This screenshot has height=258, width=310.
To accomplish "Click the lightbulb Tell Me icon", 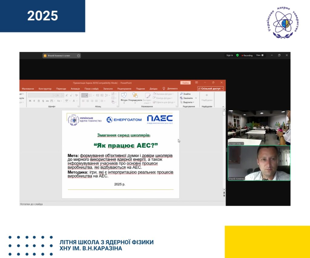I will (x=164, y=89).
